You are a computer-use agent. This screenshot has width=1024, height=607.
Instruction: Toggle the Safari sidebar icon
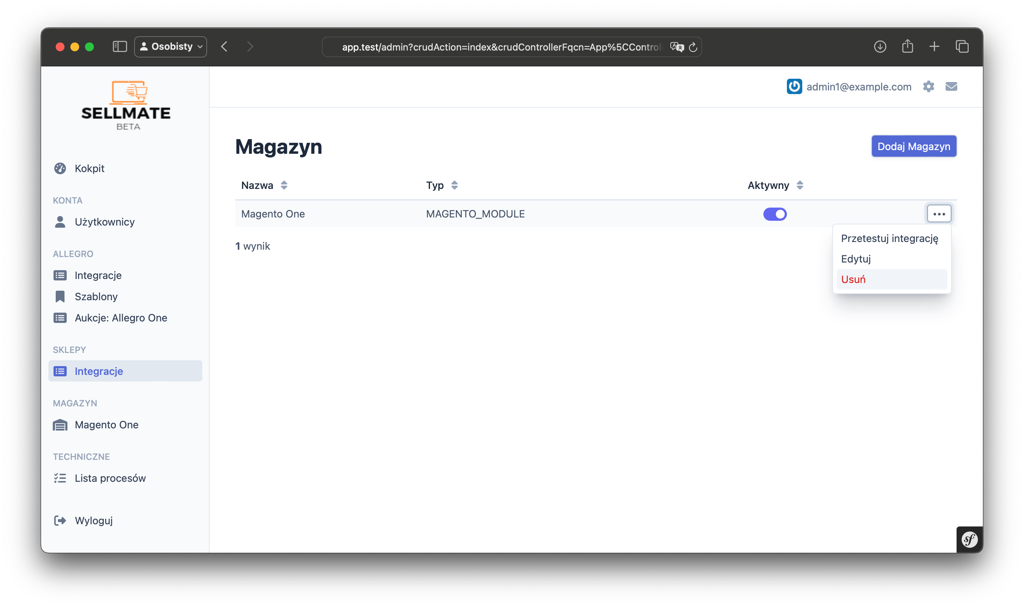click(x=120, y=46)
